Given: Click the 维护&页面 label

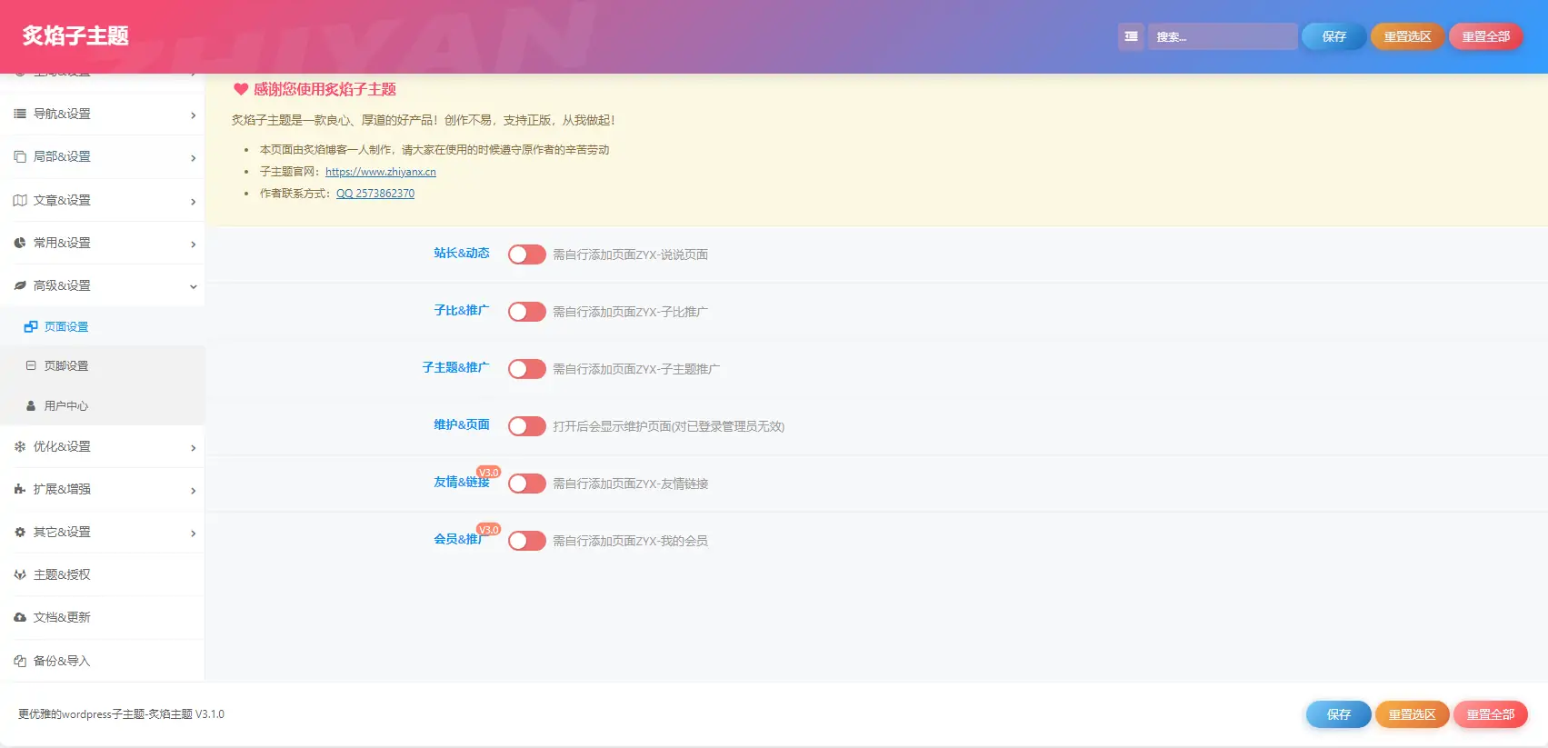Looking at the screenshot, I should point(462,425).
